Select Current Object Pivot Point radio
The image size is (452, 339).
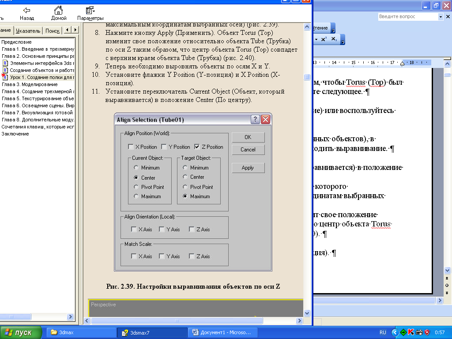(136, 187)
